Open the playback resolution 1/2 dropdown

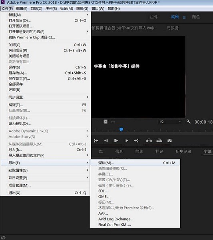point(170,122)
